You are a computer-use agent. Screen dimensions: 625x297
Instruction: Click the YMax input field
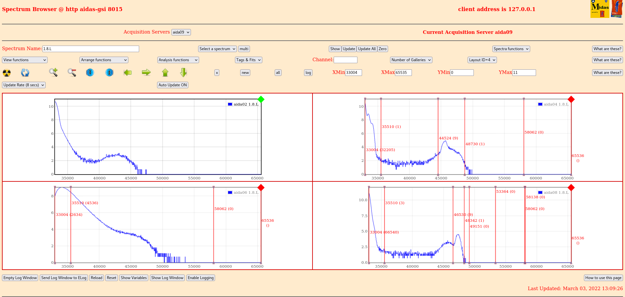[524, 73]
